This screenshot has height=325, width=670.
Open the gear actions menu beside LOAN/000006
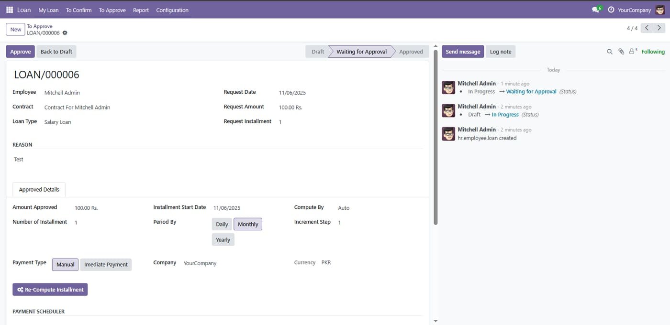point(65,33)
